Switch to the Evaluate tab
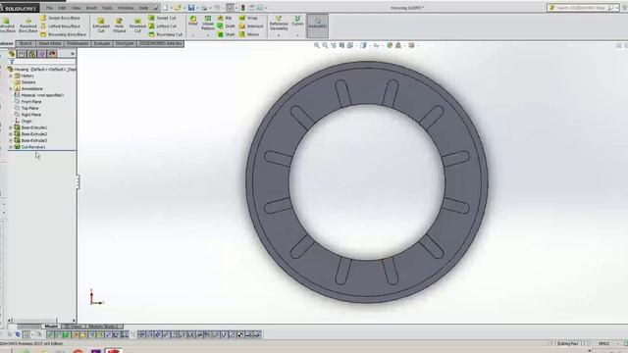Screen dimensions: 628x353 pos(102,43)
